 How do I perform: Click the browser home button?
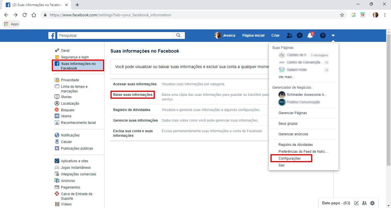click(34, 15)
